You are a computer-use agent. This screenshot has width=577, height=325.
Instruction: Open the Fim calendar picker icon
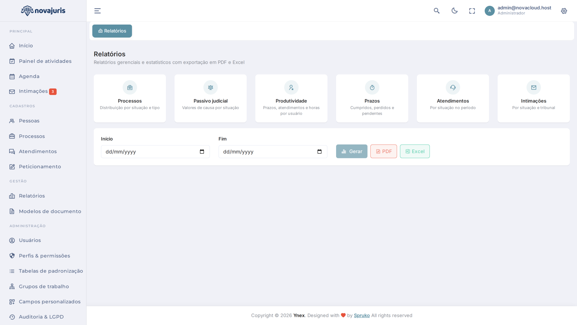[319, 152]
